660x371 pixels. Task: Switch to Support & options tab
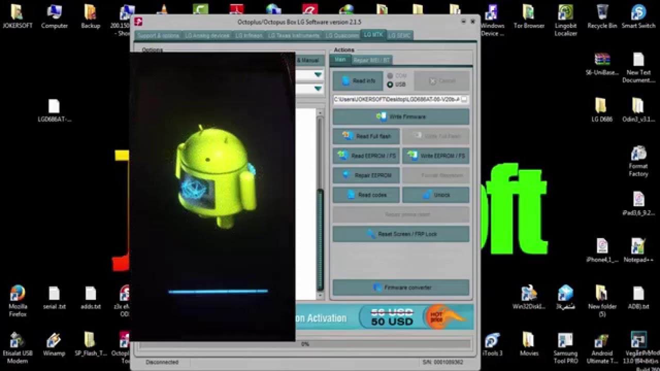[158, 36]
